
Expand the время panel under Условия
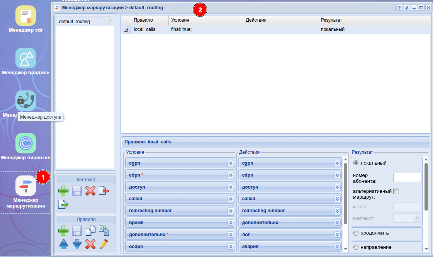231,223
